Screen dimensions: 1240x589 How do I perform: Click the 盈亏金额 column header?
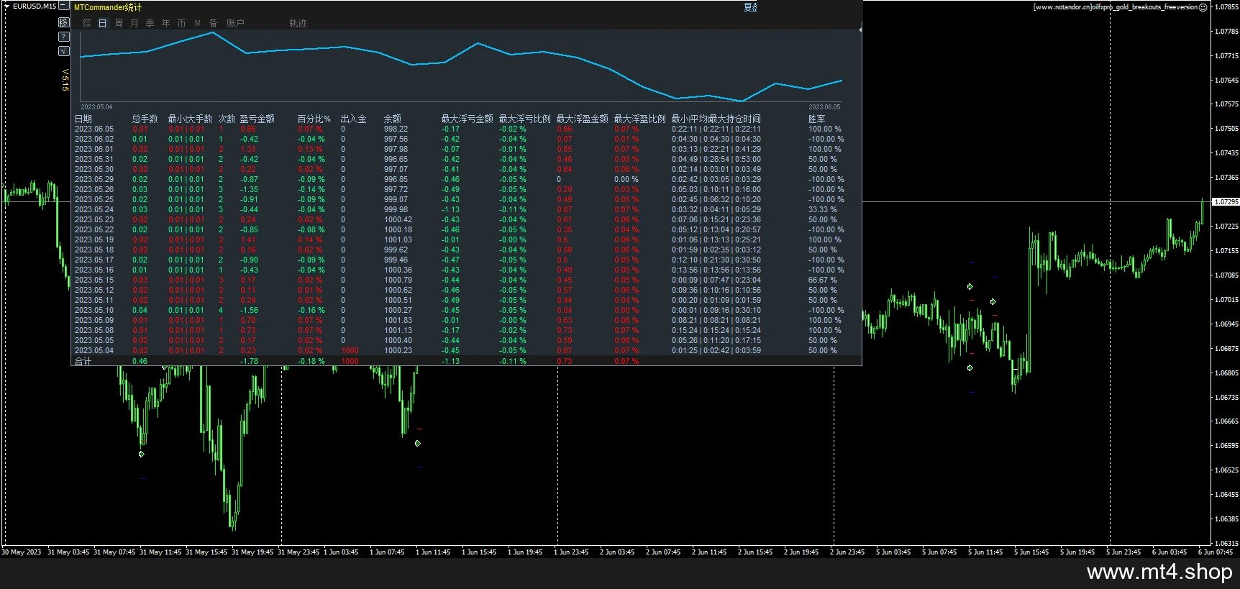click(x=257, y=119)
